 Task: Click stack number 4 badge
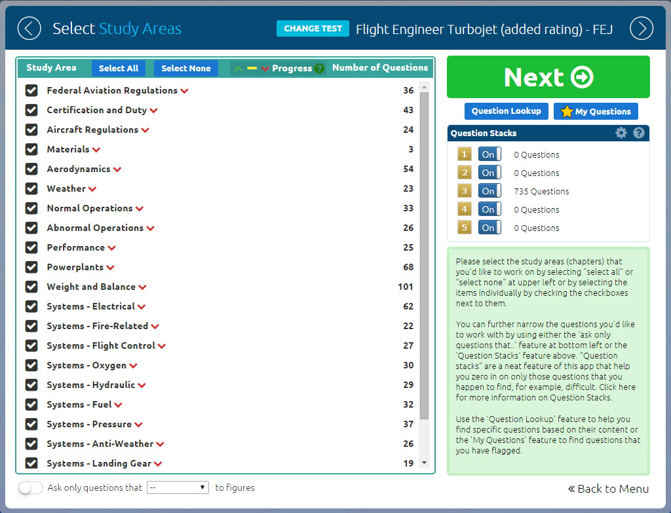click(x=465, y=209)
